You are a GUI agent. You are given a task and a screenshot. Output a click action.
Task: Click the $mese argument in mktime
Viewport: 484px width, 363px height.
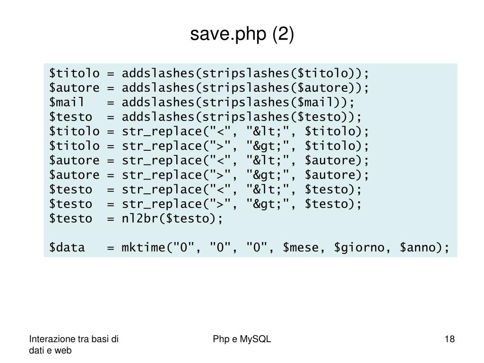pyautogui.click(x=300, y=248)
